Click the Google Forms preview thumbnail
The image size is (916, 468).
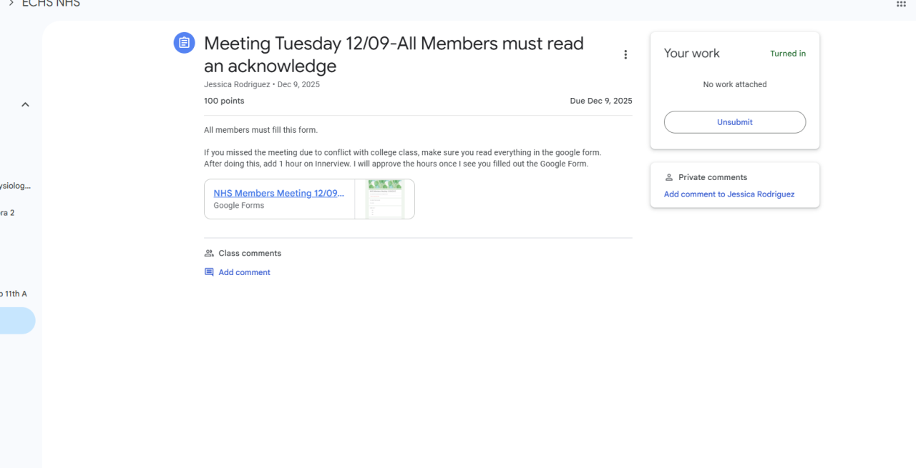tap(384, 199)
